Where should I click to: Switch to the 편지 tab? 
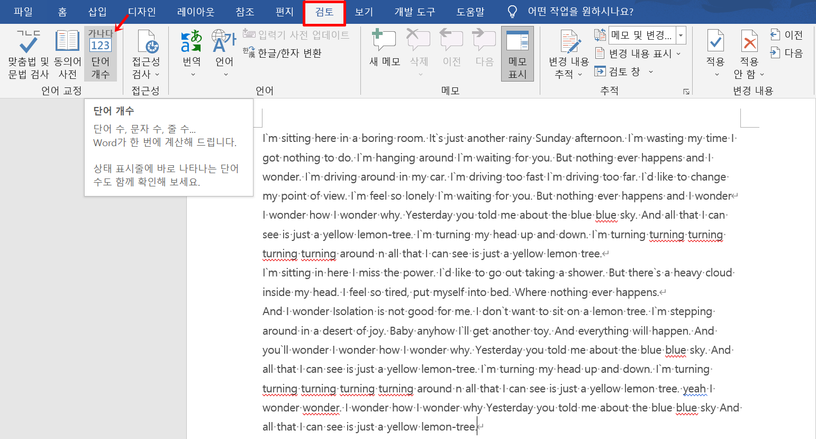point(285,12)
